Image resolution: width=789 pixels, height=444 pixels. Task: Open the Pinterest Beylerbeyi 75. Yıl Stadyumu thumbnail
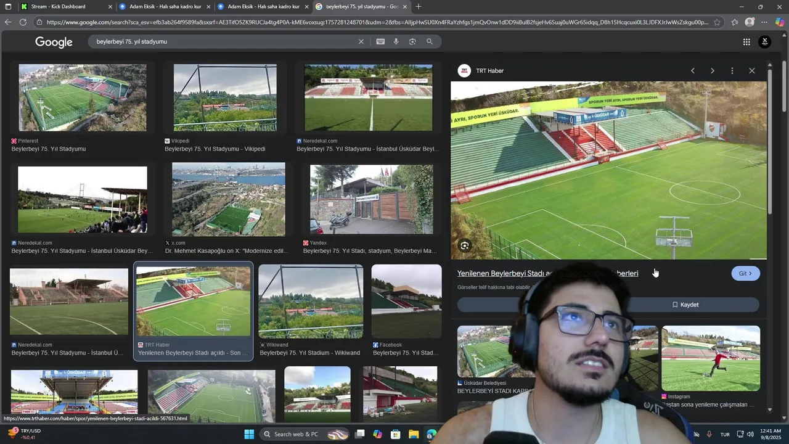83,97
